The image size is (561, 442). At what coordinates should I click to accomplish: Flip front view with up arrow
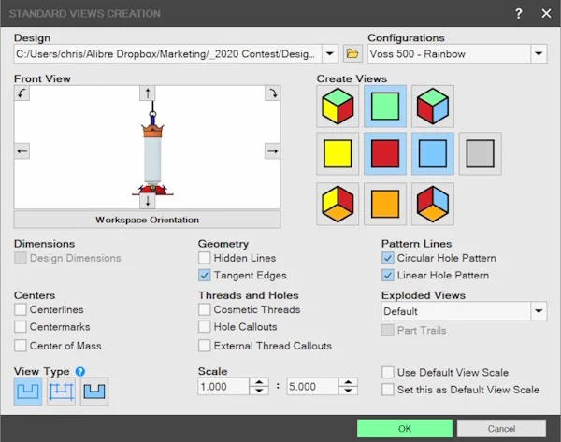(x=148, y=93)
